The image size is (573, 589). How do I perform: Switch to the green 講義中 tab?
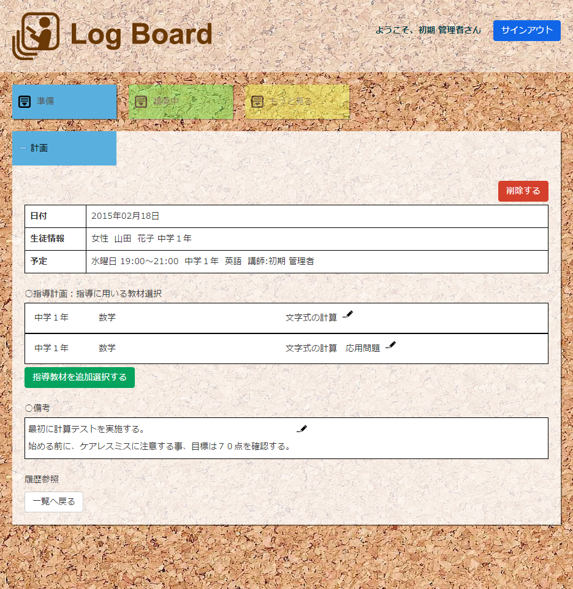(x=181, y=102)
